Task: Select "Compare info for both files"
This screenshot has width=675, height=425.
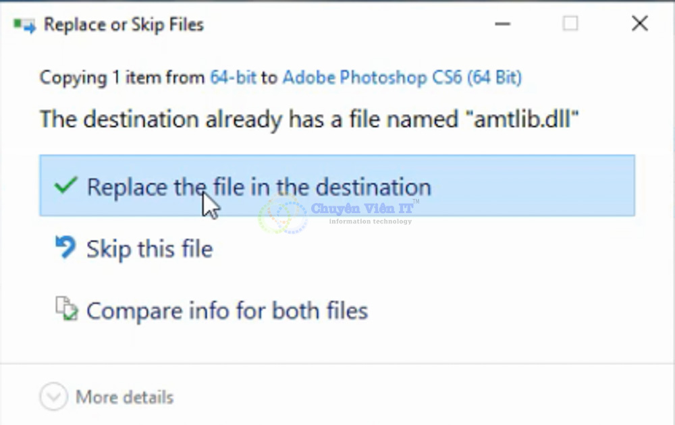Action: click(226, 310)
